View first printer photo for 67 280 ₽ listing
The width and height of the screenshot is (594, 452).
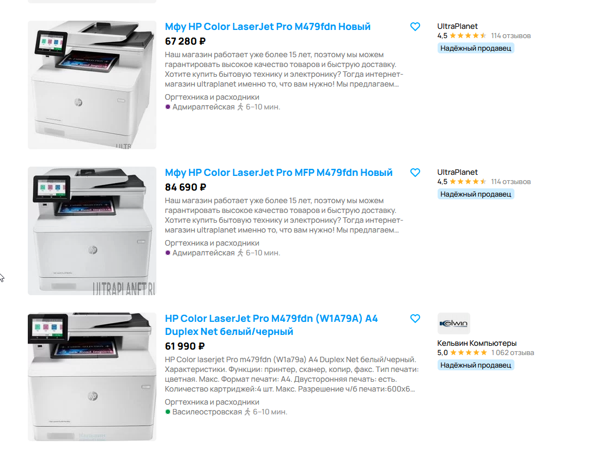(92, 85)
